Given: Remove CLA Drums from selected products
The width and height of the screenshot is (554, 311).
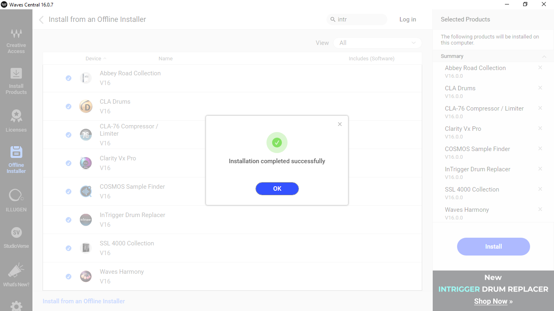Looking at the screenshot, I should [x=540, y=88].
